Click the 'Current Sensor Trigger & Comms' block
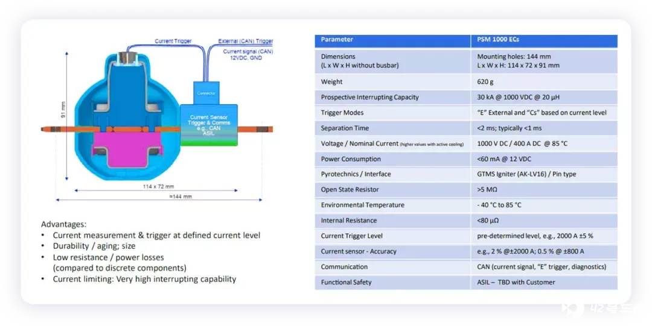Image resolution: width=652 pixels, height=326 pixels. click(x=209, y=125)
